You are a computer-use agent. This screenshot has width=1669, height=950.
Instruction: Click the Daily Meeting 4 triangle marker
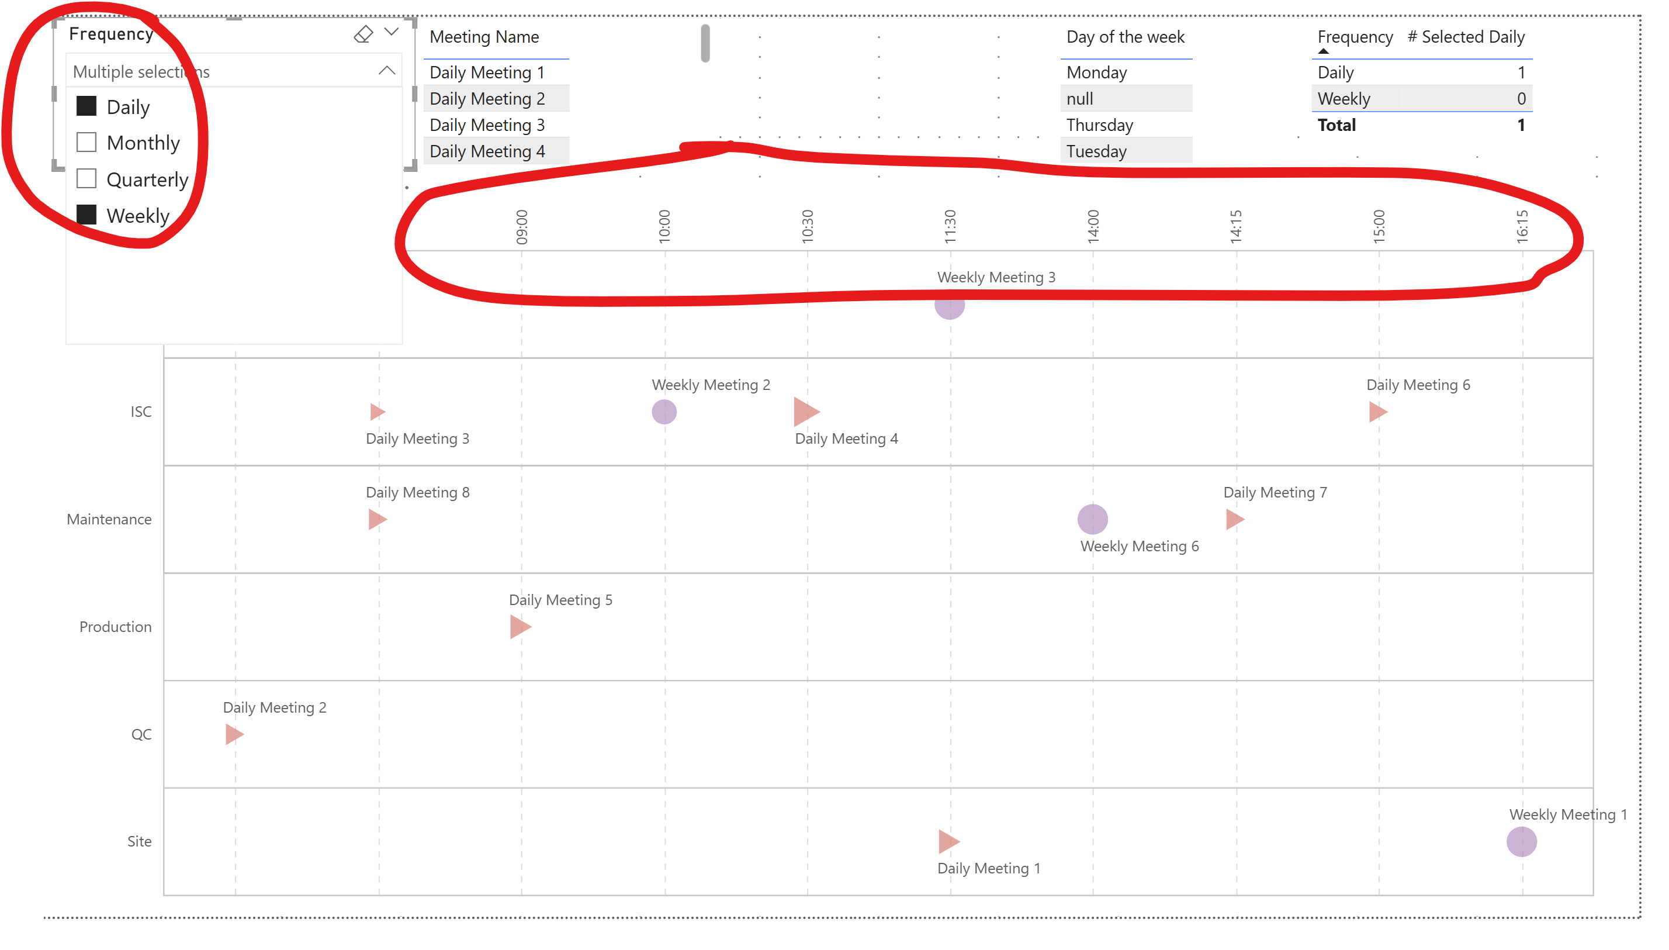pyautogui.click(x=805, y=412)
